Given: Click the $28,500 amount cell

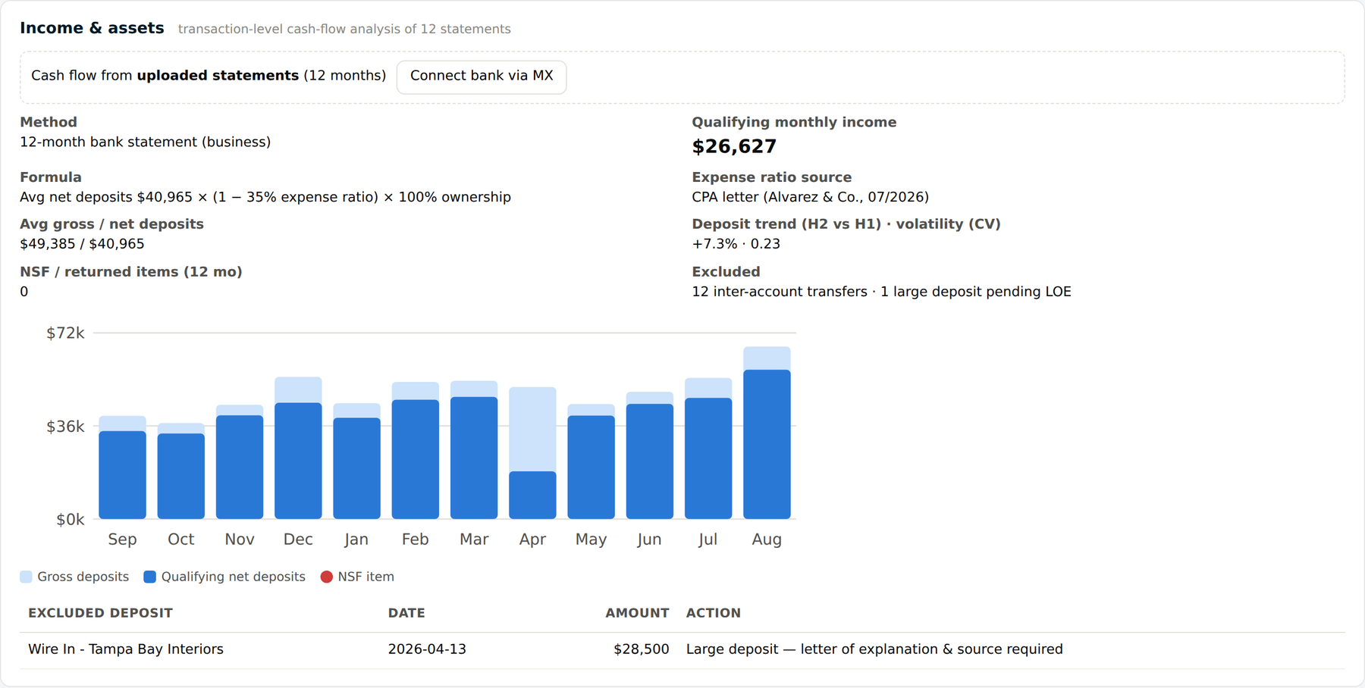Looking at the screenshot, I should tap(641, 649).
